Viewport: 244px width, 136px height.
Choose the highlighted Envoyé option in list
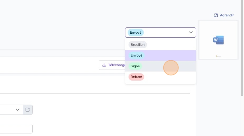point(160,55)
